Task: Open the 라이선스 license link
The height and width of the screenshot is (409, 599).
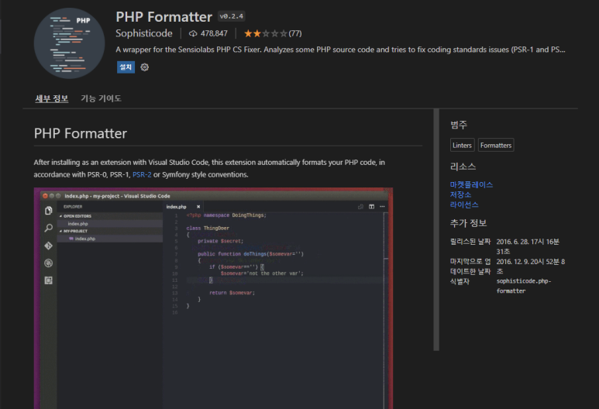Action: coord(464,204)
